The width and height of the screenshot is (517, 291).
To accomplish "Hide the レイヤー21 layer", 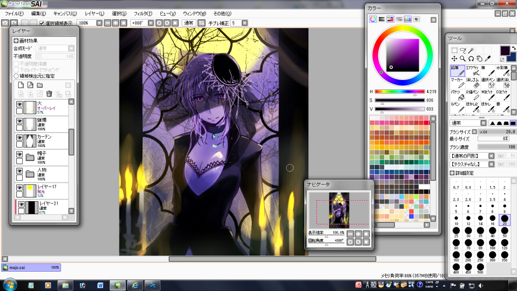I will [21, 204].
